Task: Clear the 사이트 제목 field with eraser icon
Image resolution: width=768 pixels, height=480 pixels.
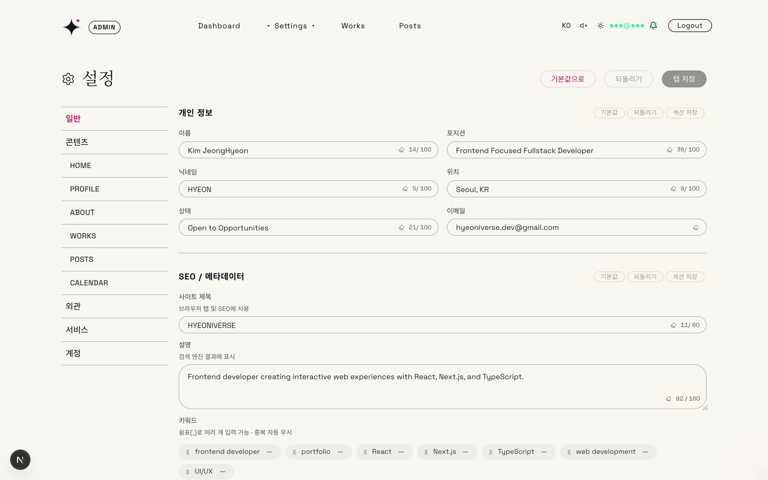Action: pos(673,325)
